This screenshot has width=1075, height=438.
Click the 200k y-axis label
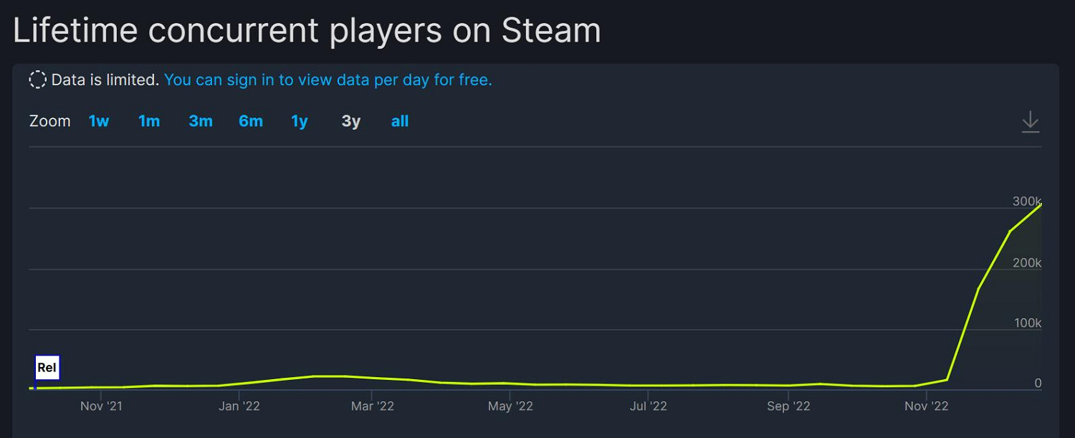pyautogui.click(x=1026, y=262)
